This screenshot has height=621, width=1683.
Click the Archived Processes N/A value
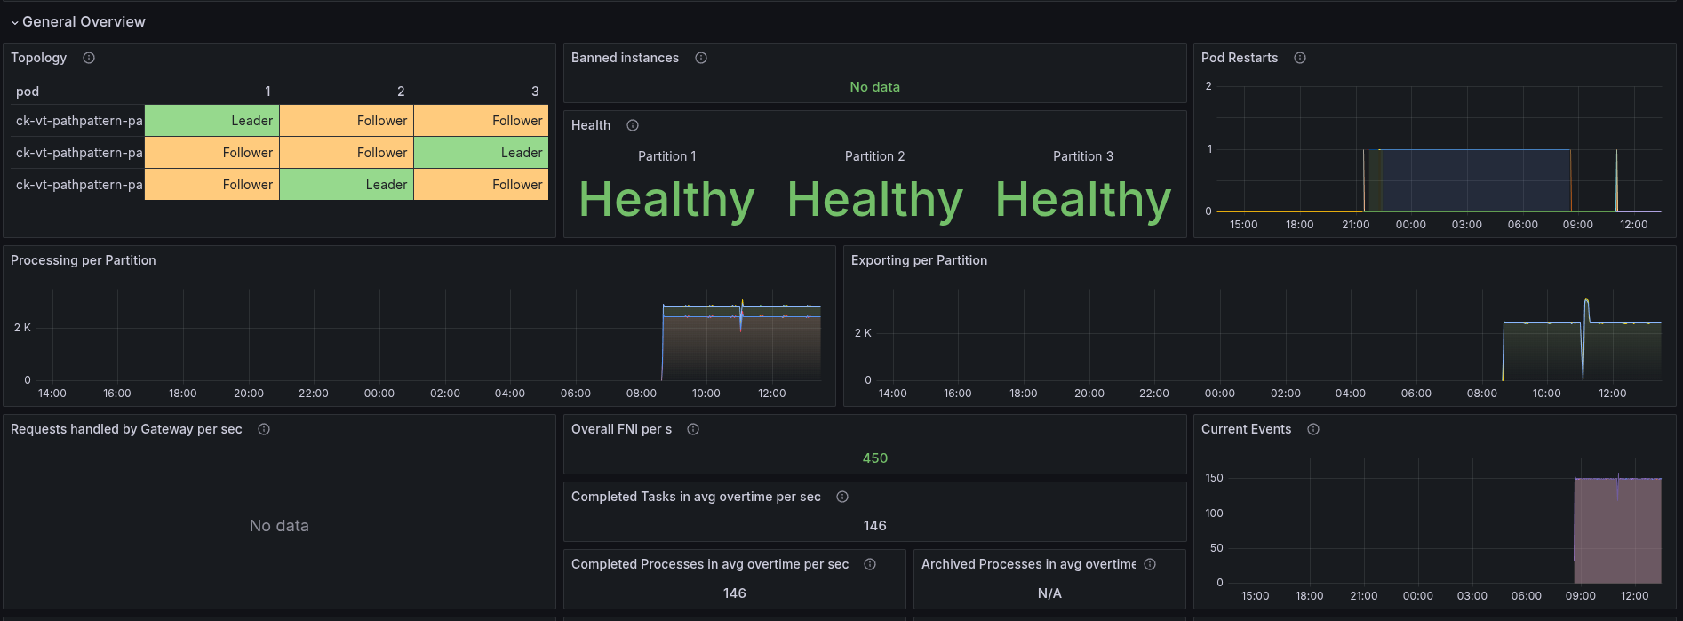(1049, 593)
